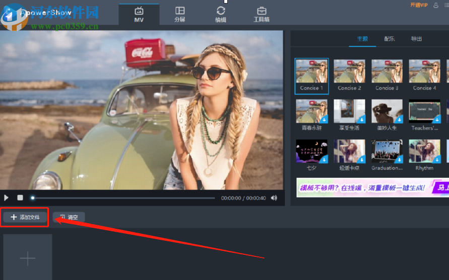Download the 七夕 theme via arrow icon

324,160
